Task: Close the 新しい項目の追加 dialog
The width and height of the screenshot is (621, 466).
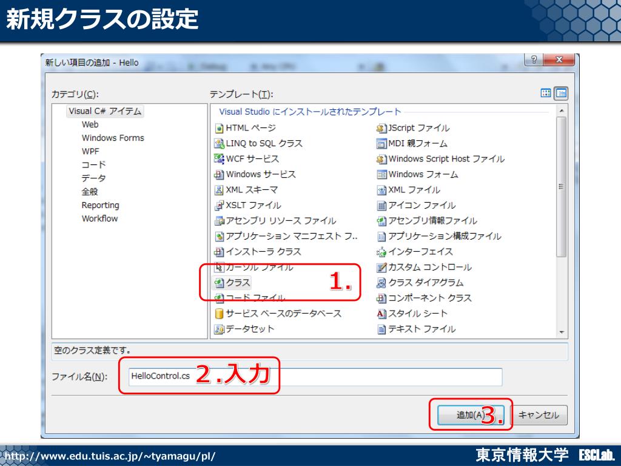Action: point(559,60)
